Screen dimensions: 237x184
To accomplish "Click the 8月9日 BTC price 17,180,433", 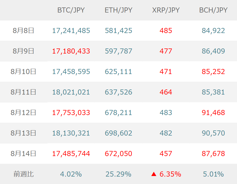I will coord(71,51).
